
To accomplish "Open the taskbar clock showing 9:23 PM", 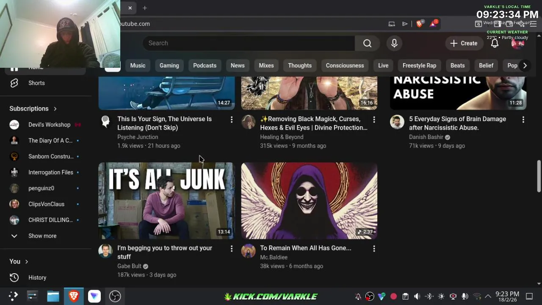I will (x=507, y=297).
